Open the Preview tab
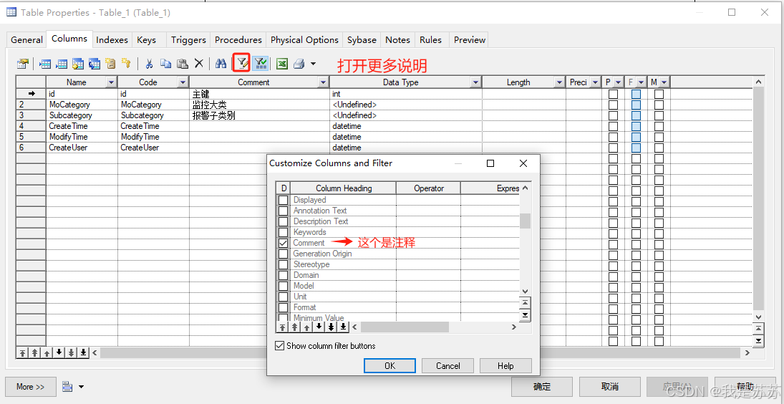The height and width of the screenshot is (404, 784). tap(470, 40)
